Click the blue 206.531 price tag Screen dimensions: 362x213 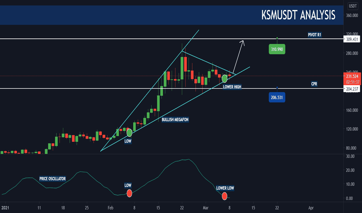(277, 98)
